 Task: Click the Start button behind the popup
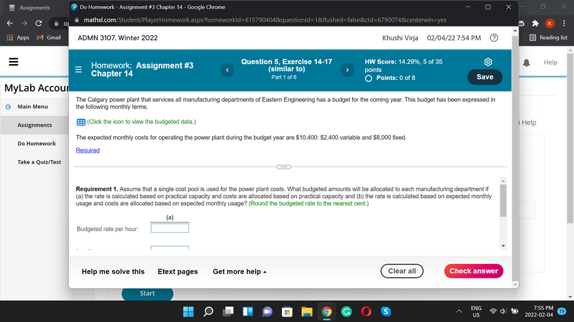pos(147,293)
